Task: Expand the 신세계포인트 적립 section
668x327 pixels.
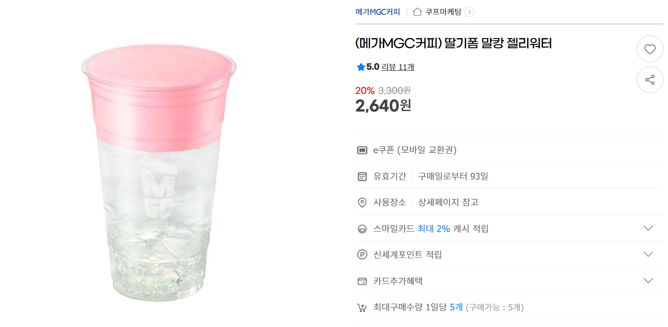Action: point(648,254)
